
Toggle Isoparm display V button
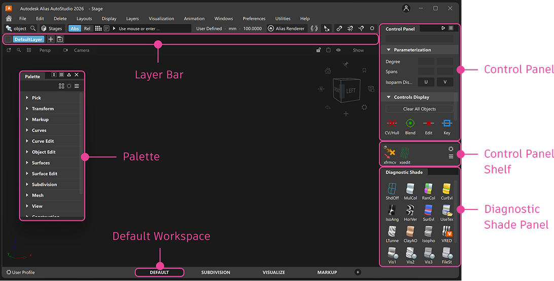[x=445, y=82]
